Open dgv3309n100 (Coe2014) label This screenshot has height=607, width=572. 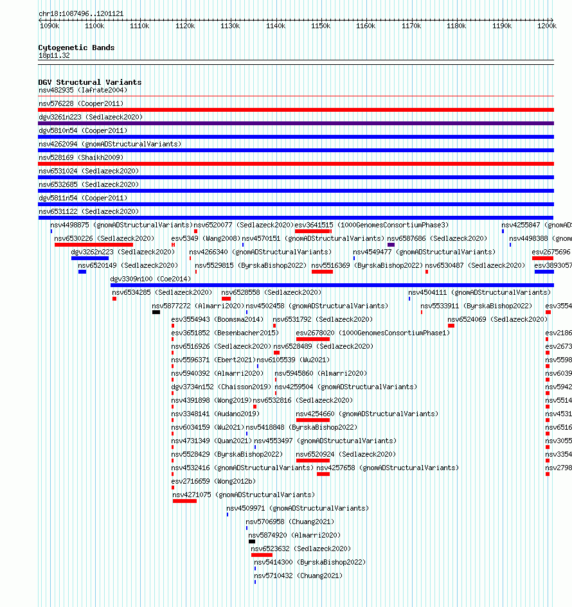150,279
